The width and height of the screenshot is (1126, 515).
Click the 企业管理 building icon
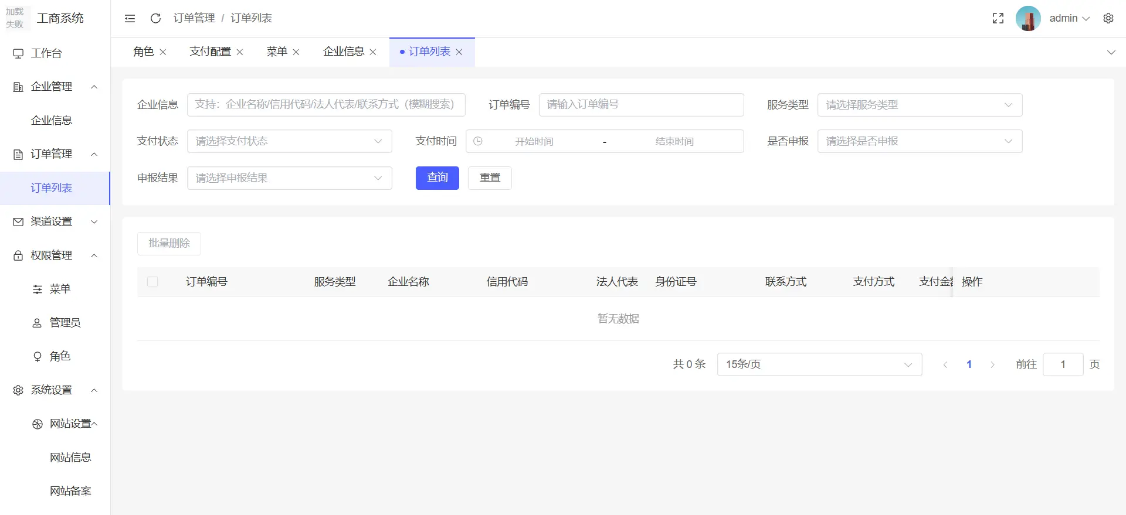(x=18, y=87)
